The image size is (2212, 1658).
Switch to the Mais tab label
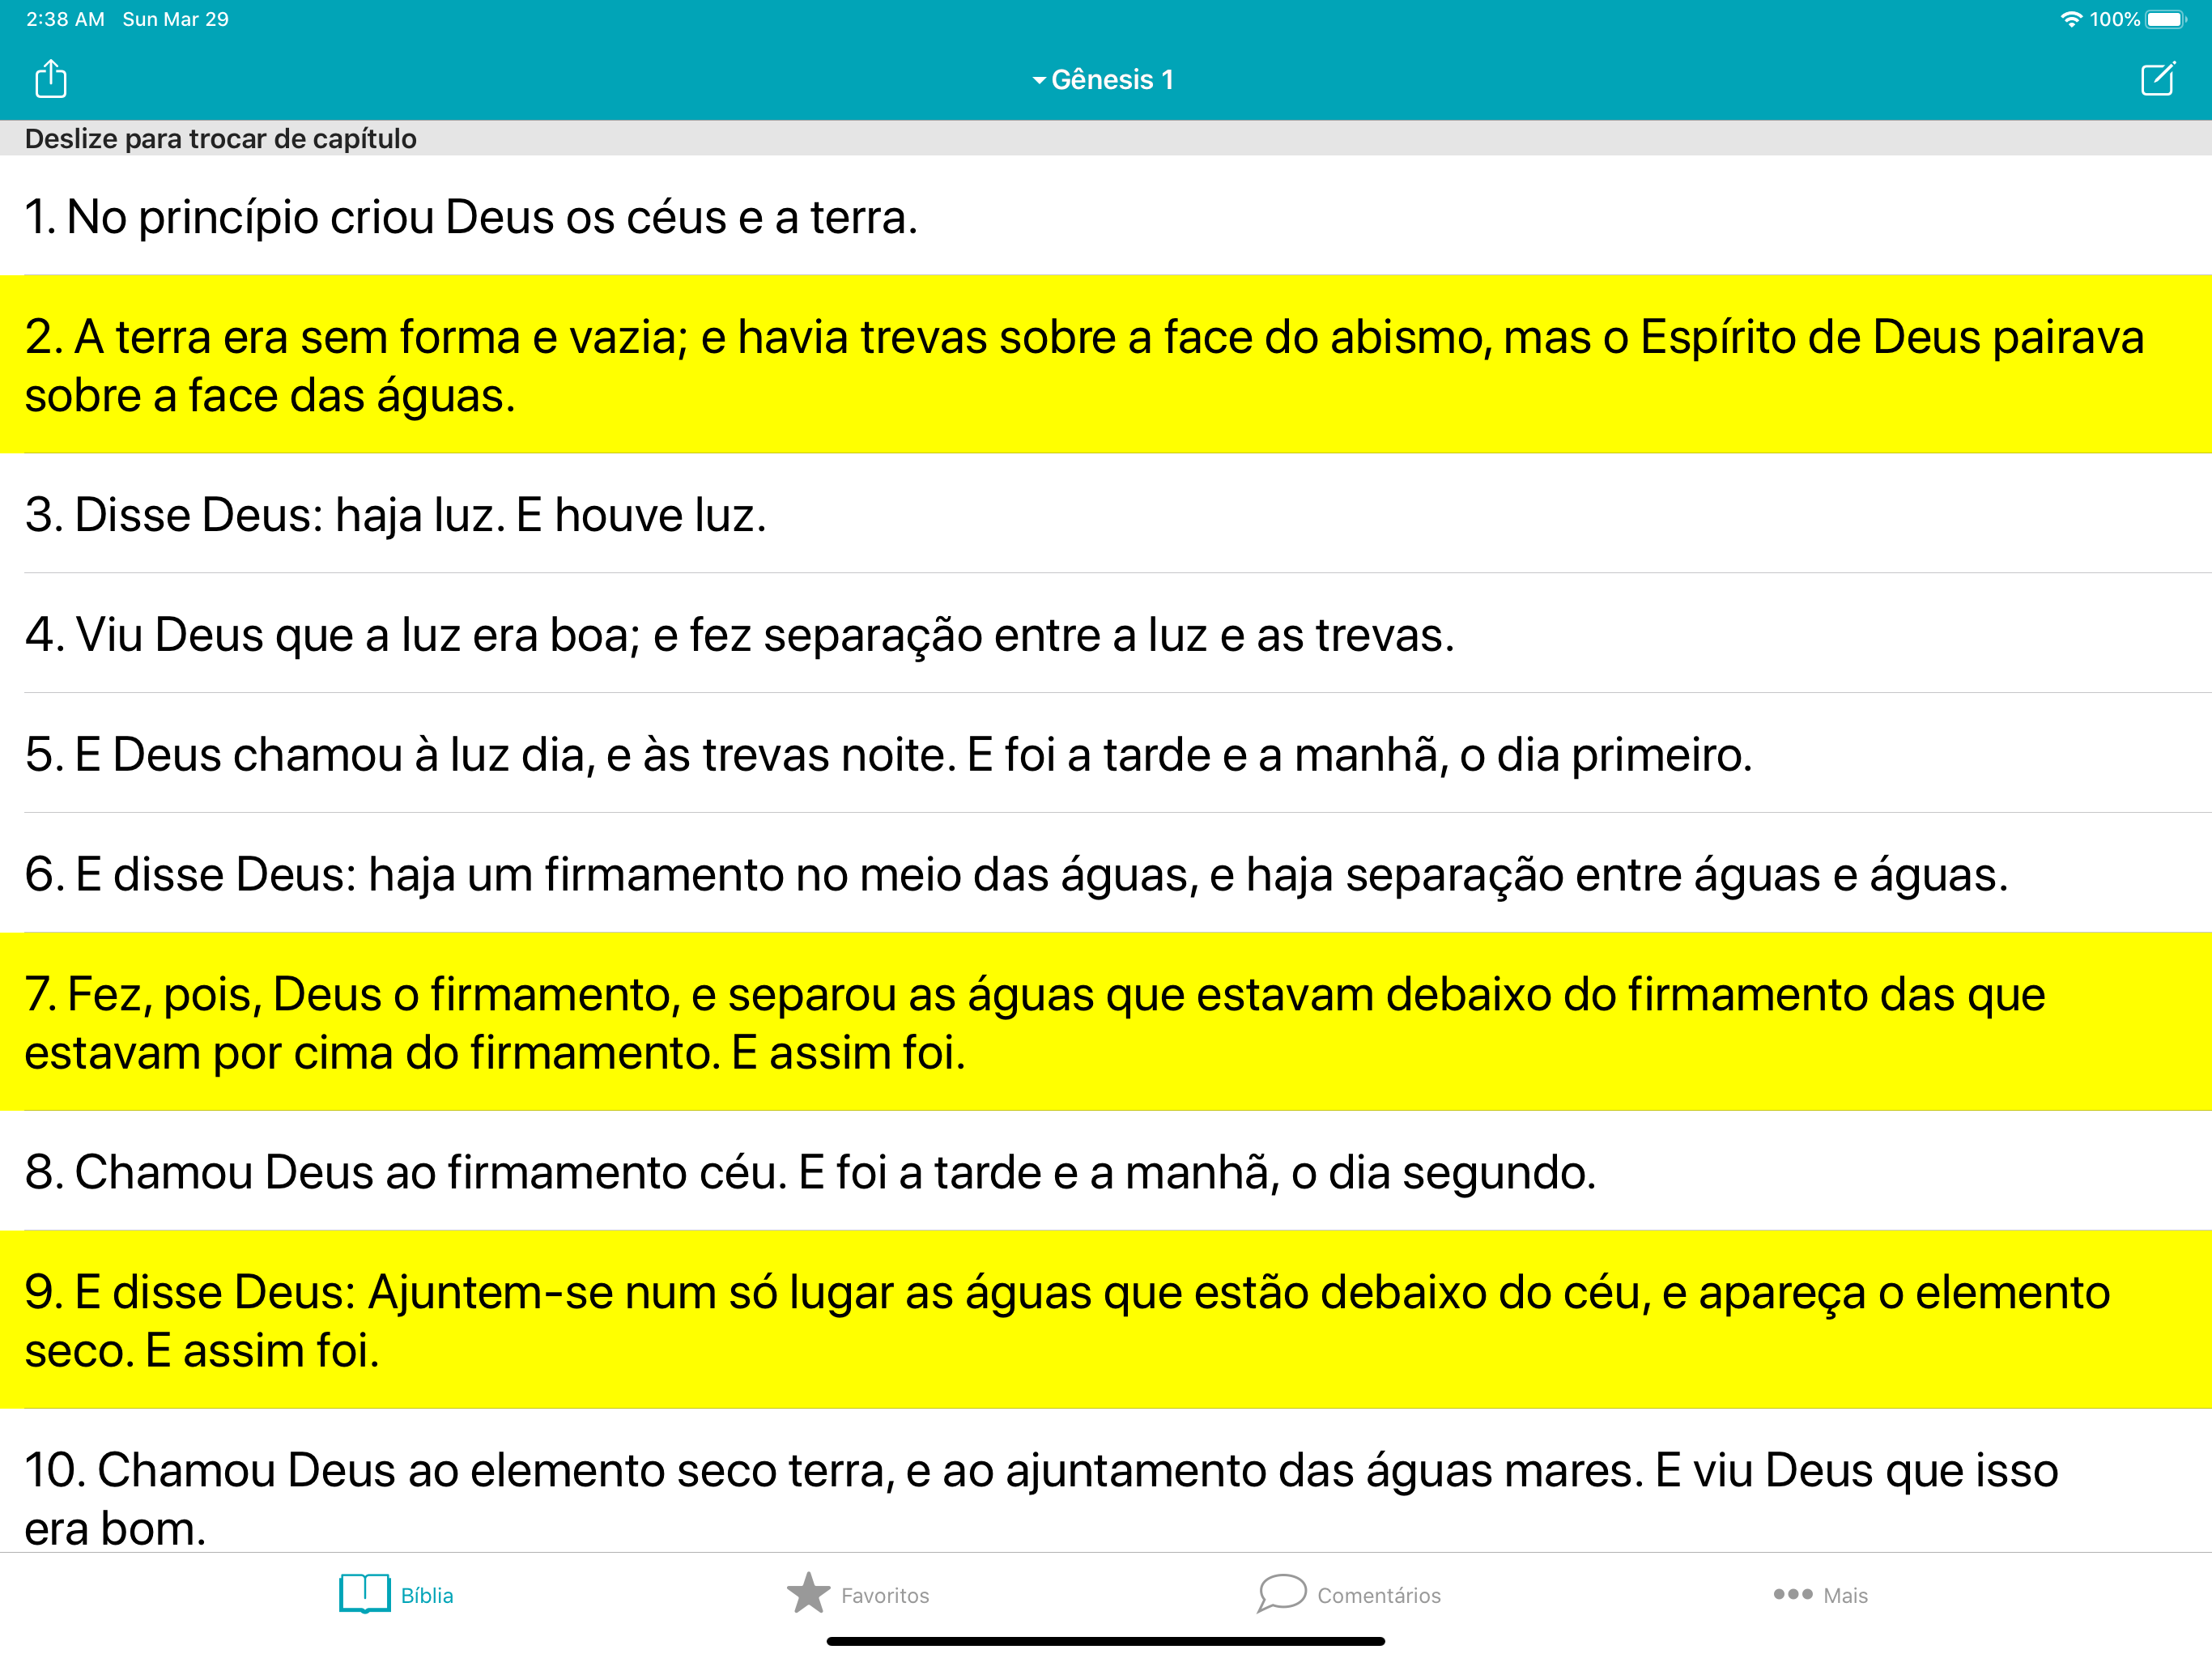[1845, 1595]
